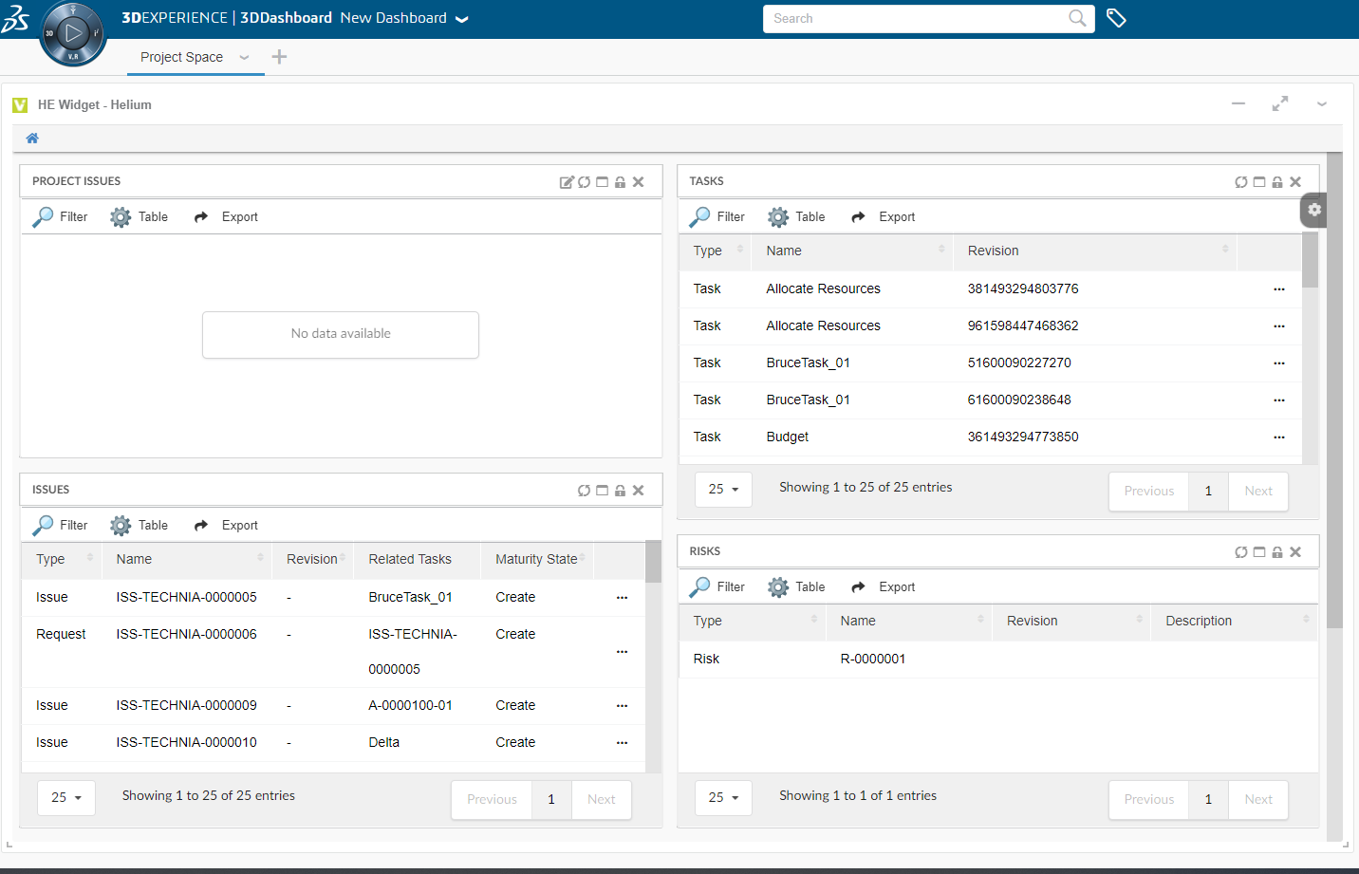Click the edit icon in Project Issues header
1359x874 pixels.
click(x=567, y=182)
